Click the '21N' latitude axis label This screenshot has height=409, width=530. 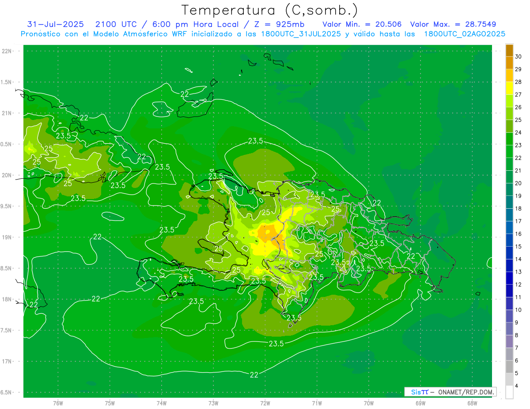click(x=8, y=113)
